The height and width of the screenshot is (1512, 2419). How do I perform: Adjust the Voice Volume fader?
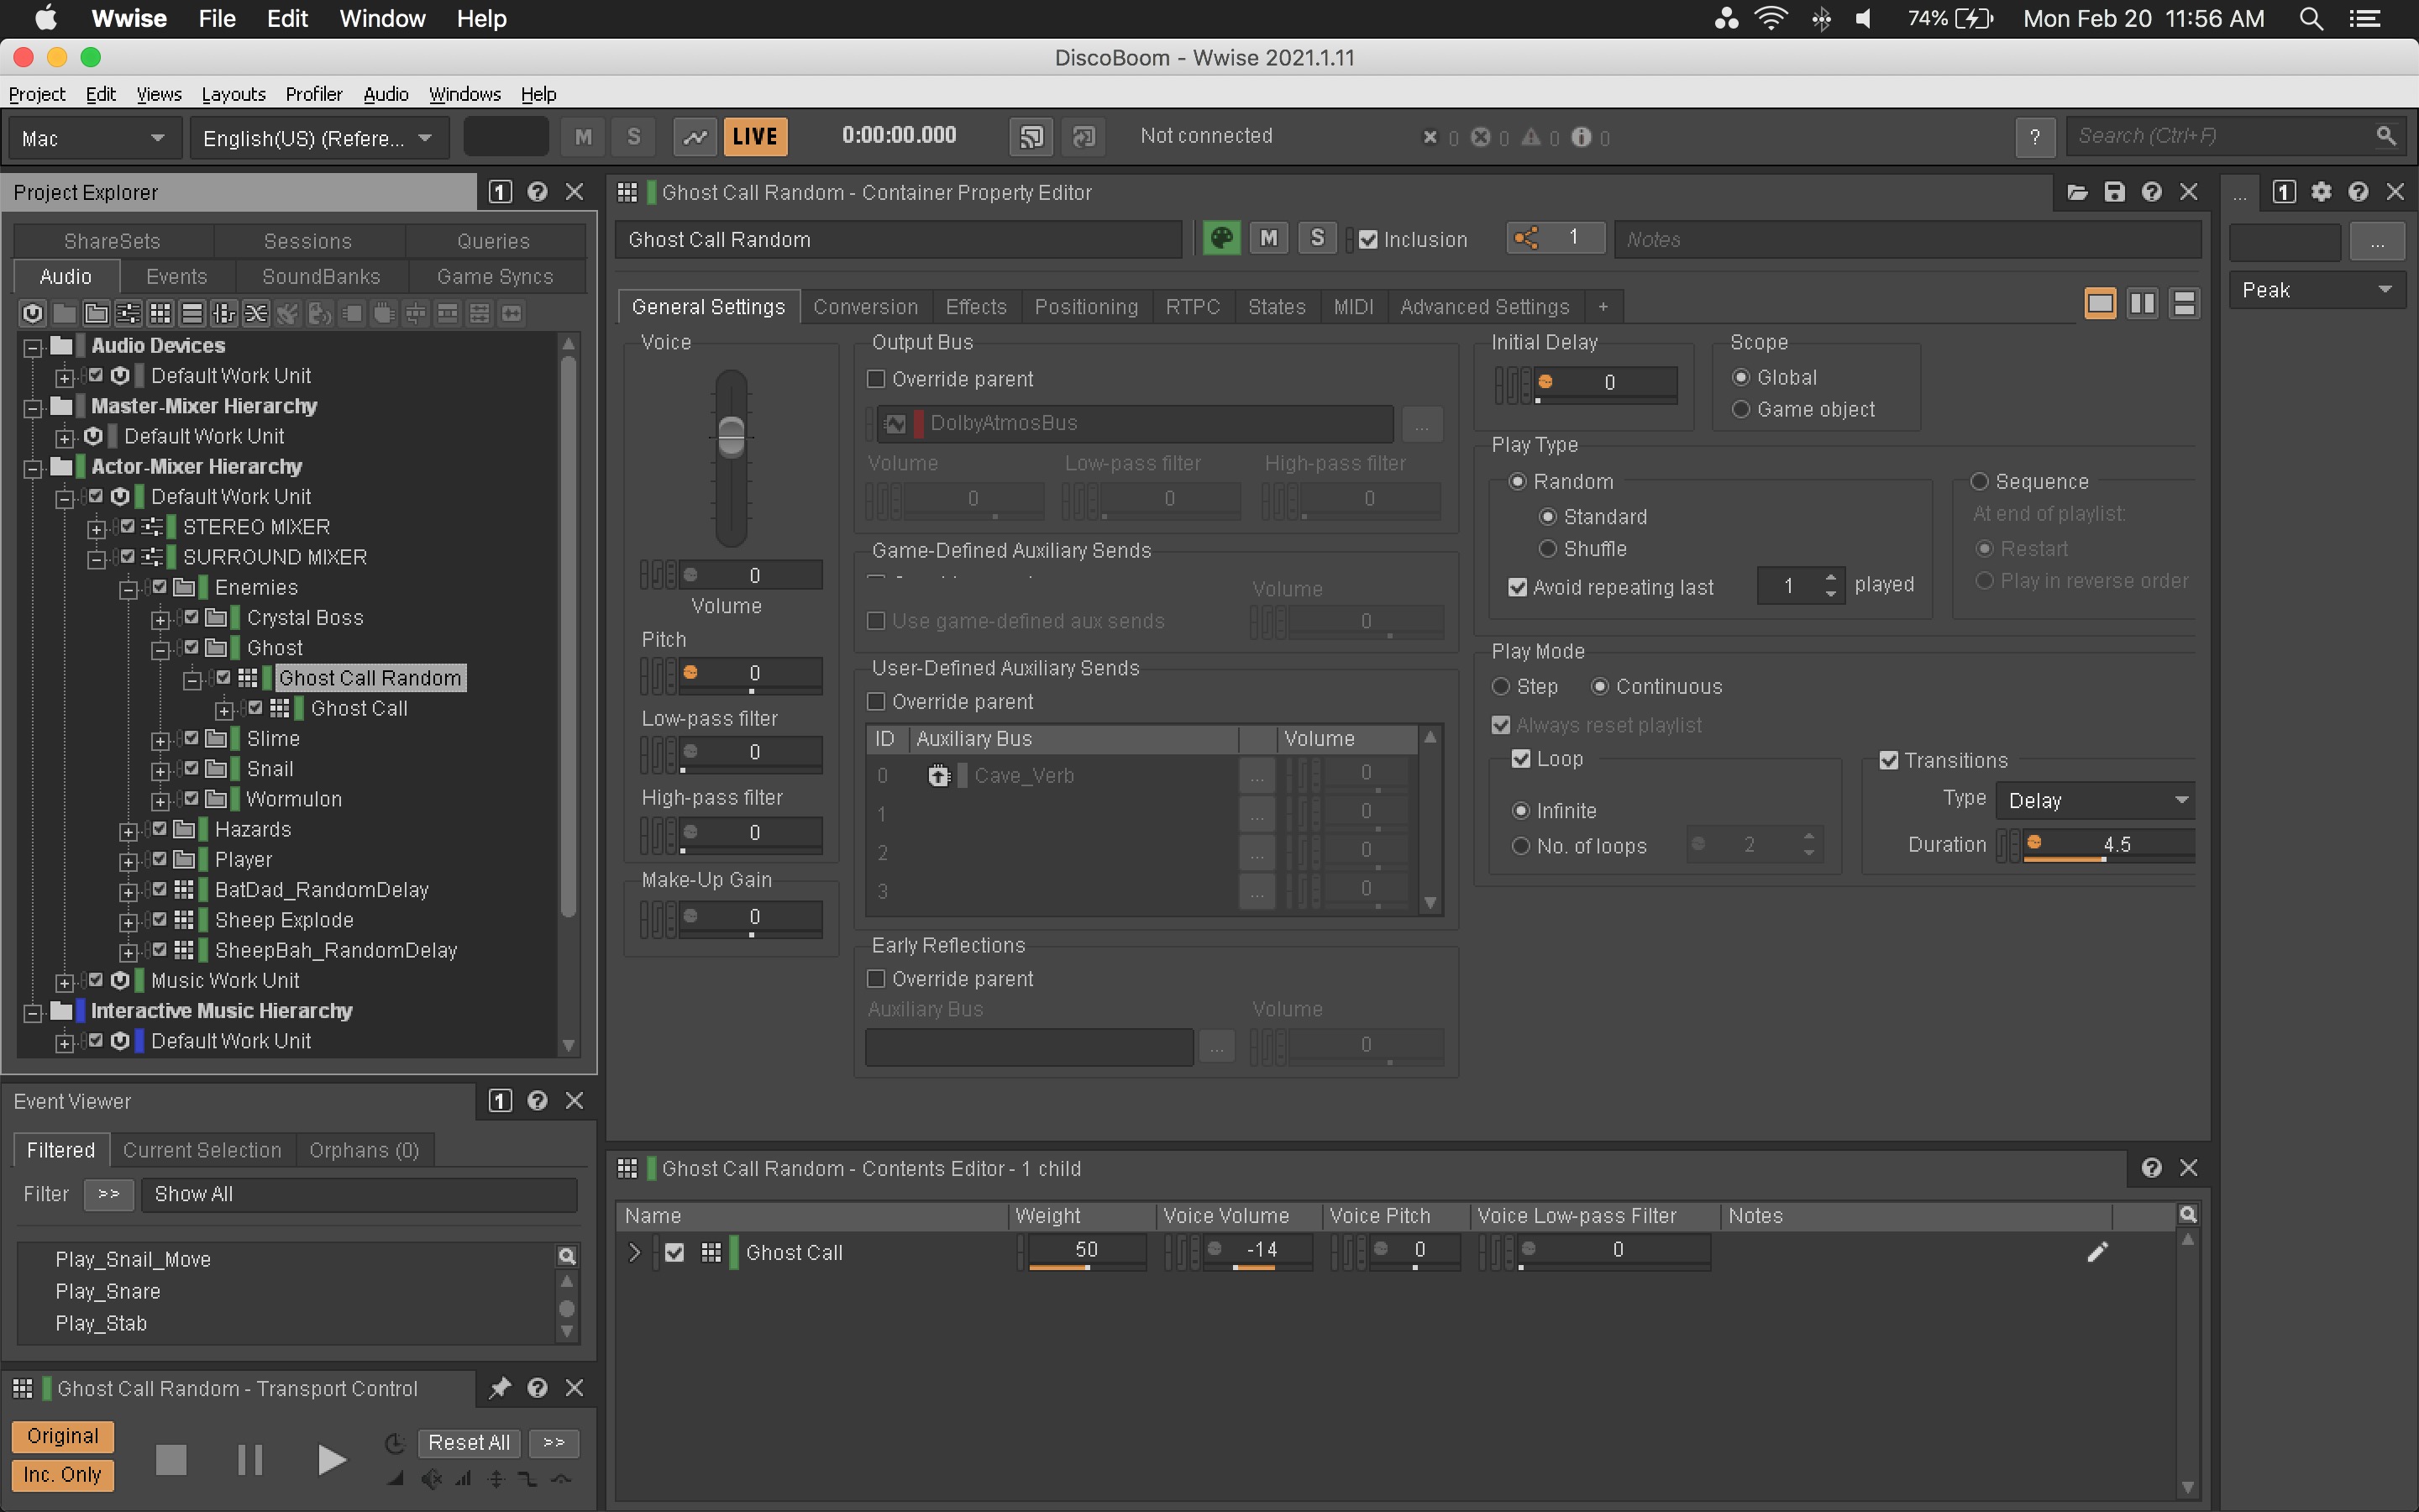click(731, 436)
